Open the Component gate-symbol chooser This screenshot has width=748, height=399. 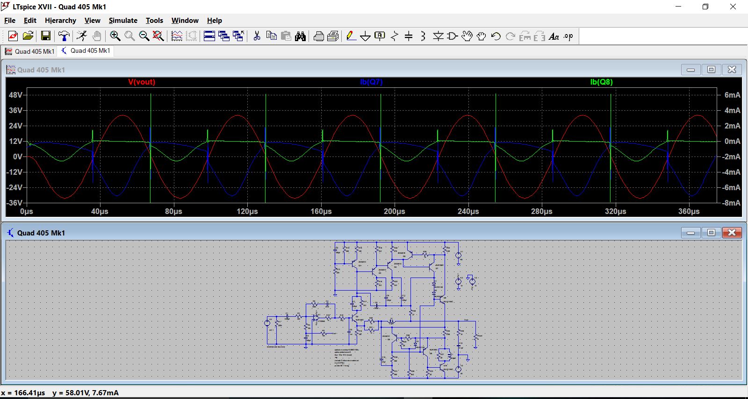coord(453,36)
